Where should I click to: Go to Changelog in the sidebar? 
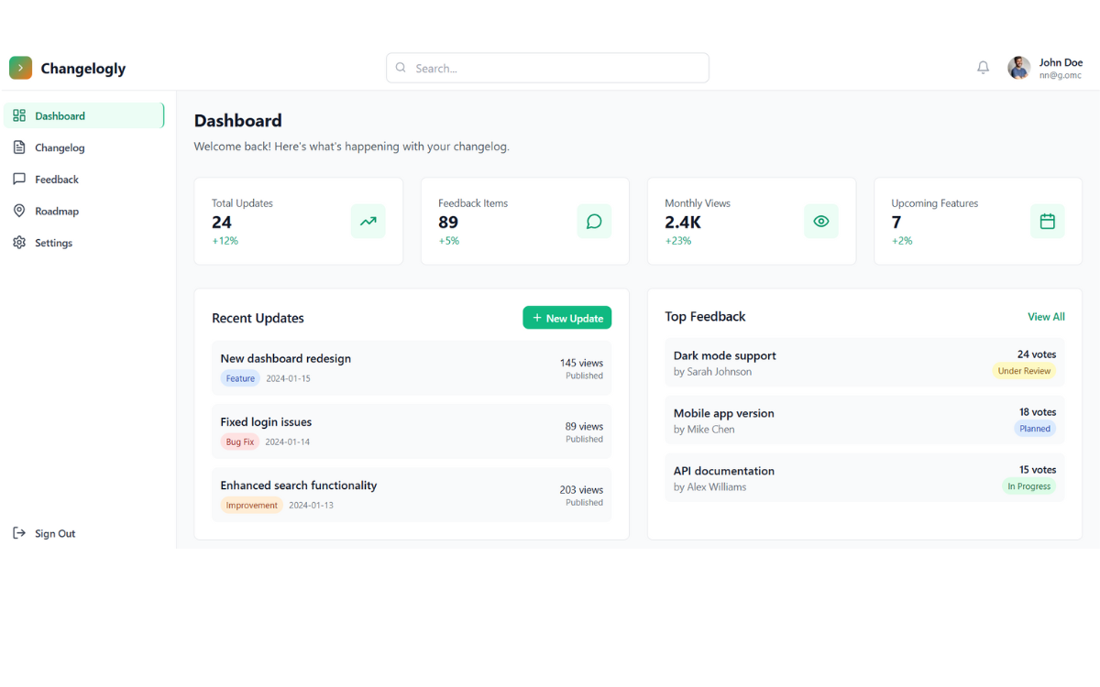point(60,147)
